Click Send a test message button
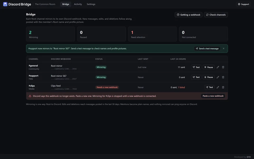 [x=207, y=48]
